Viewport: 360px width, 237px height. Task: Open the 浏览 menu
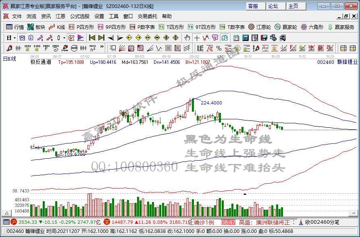point(31,16)
